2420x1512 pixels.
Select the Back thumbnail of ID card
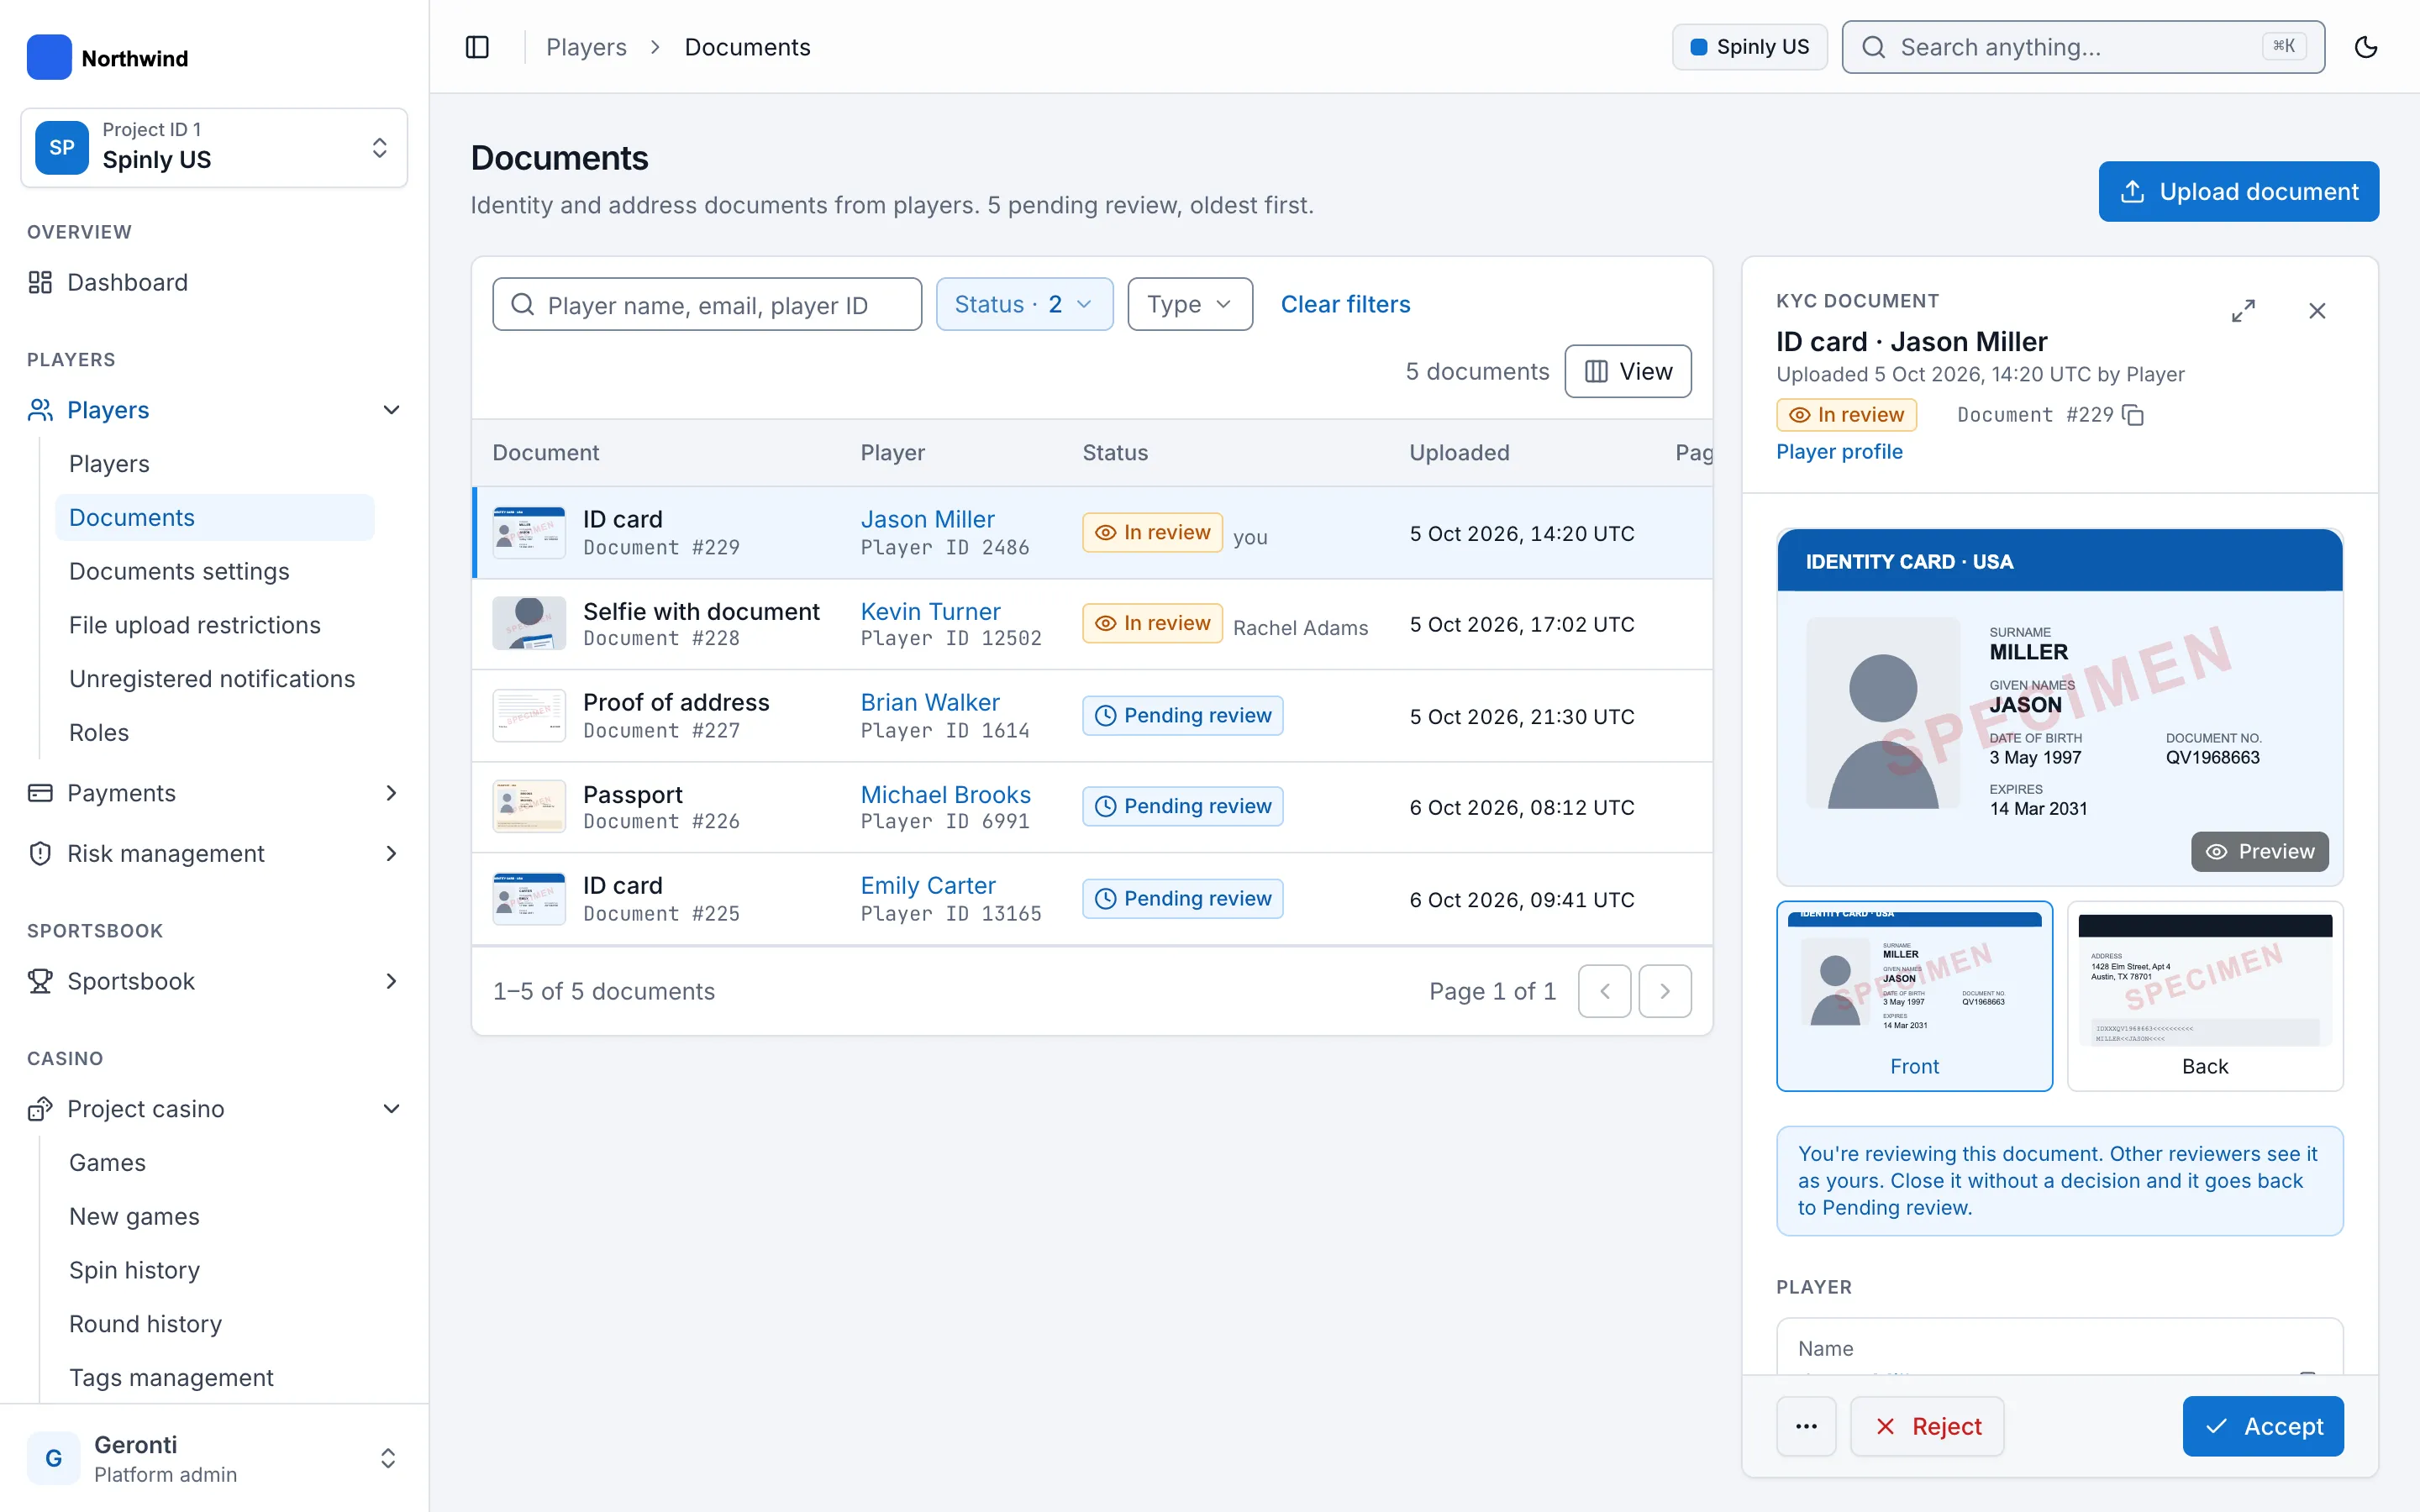(2205, 996)
